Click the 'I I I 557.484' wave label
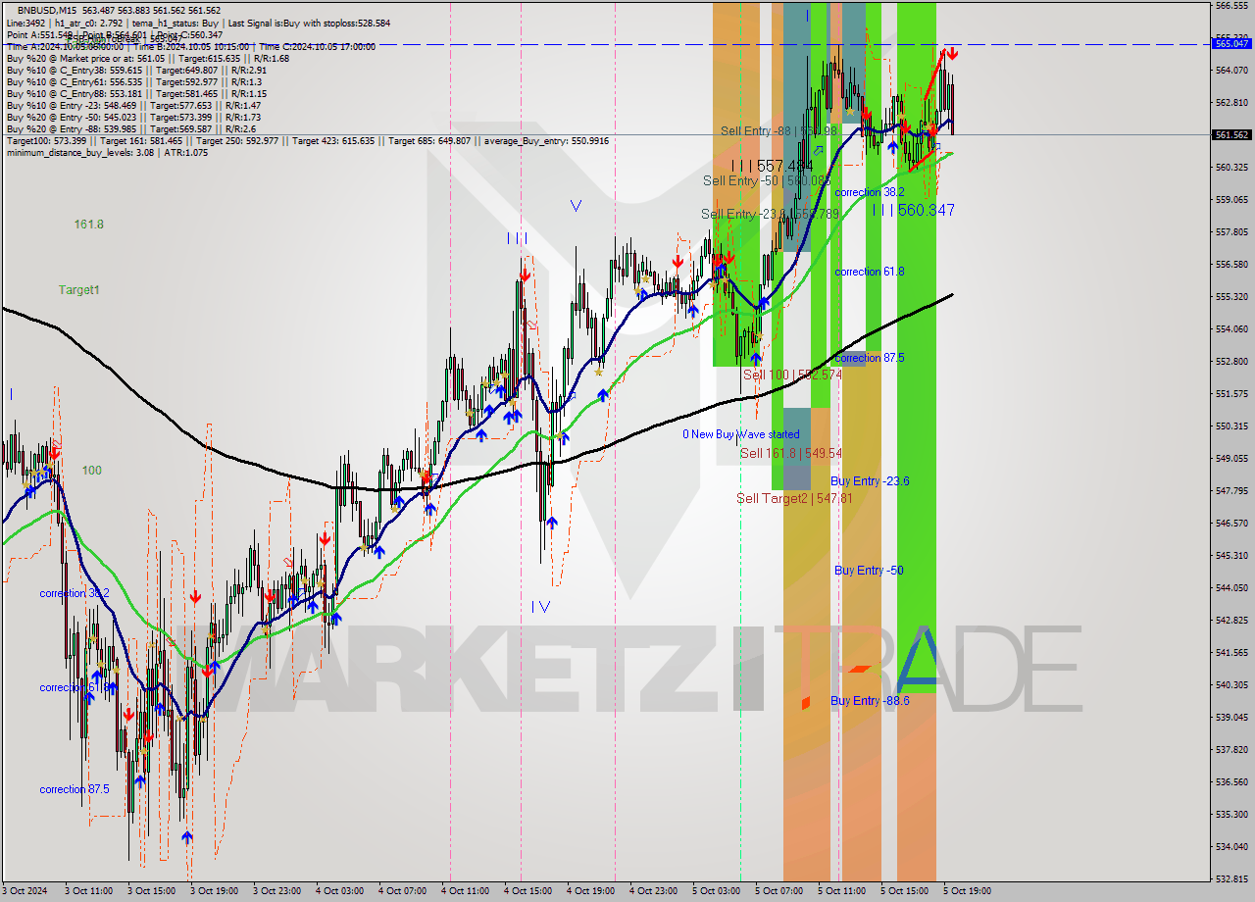This screenshot has height=902, width=1255. 771,167
